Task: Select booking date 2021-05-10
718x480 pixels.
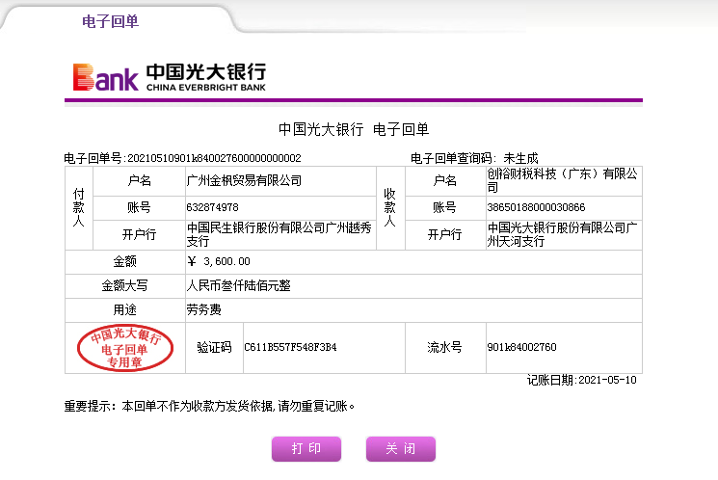Action: point(607,380)
